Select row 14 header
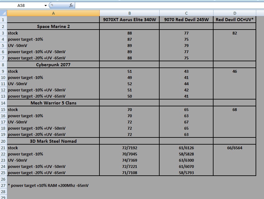The height and width of the screenshot is (199, 264). click(3, 103)
